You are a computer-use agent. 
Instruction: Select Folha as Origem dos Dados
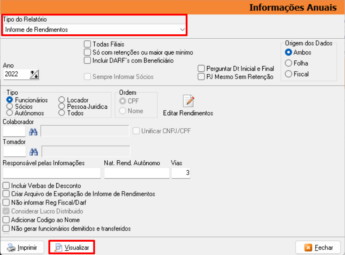click(288, 63)
